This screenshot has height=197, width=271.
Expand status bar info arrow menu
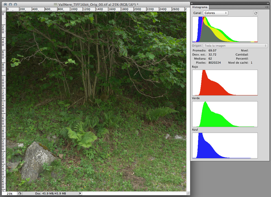pos(80,193)
